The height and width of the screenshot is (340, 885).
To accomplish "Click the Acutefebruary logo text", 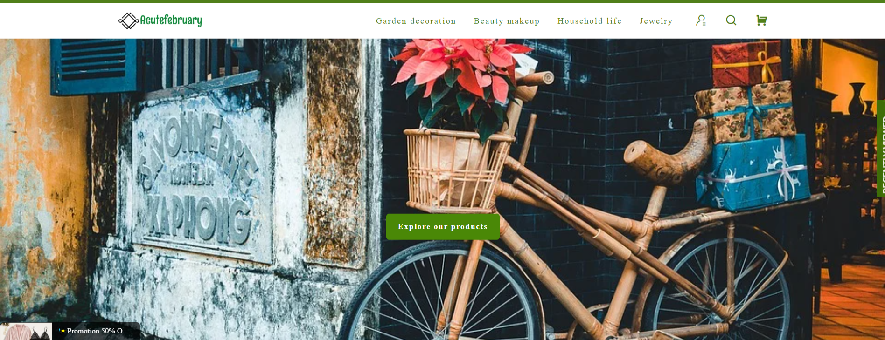I will [171, 20].
